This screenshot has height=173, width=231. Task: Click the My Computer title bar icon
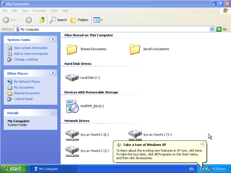pos(3,3)
